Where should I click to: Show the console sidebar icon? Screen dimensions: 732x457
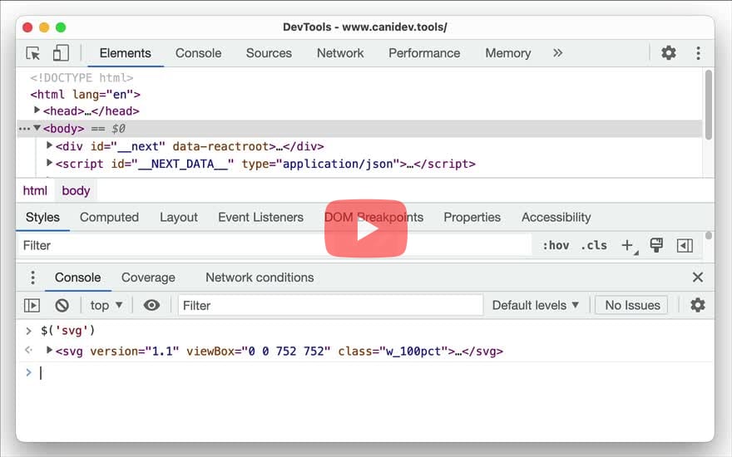pyautogui.click(x=32, y=306)
